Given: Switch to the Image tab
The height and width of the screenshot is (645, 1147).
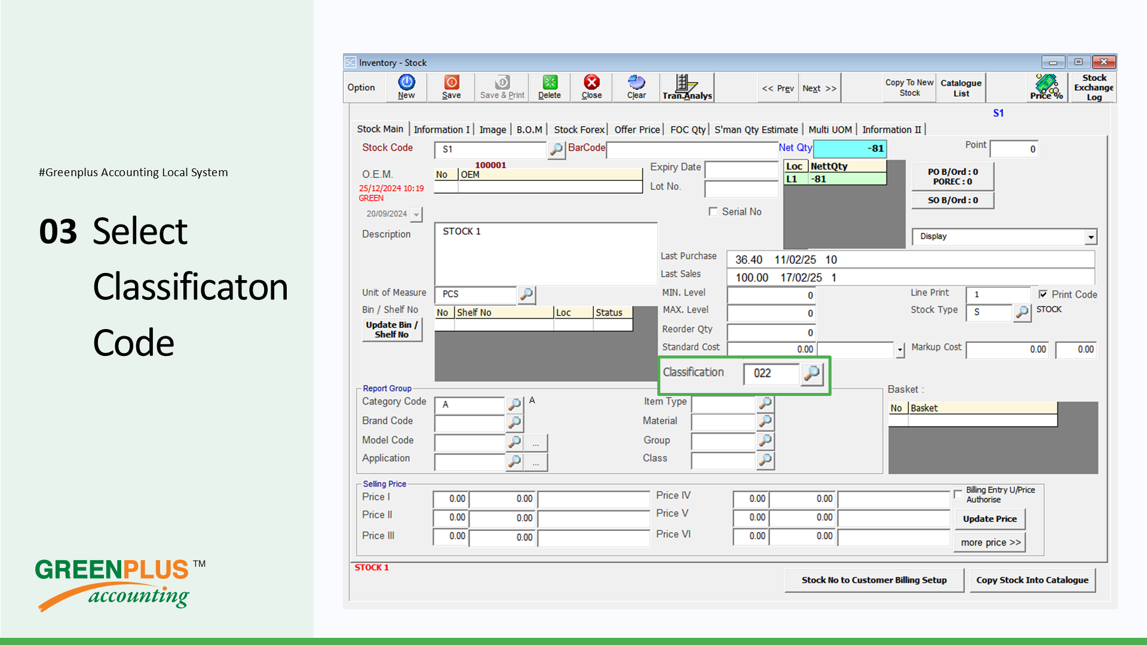Looking at the screenshot, I should [x=493, y=130].
